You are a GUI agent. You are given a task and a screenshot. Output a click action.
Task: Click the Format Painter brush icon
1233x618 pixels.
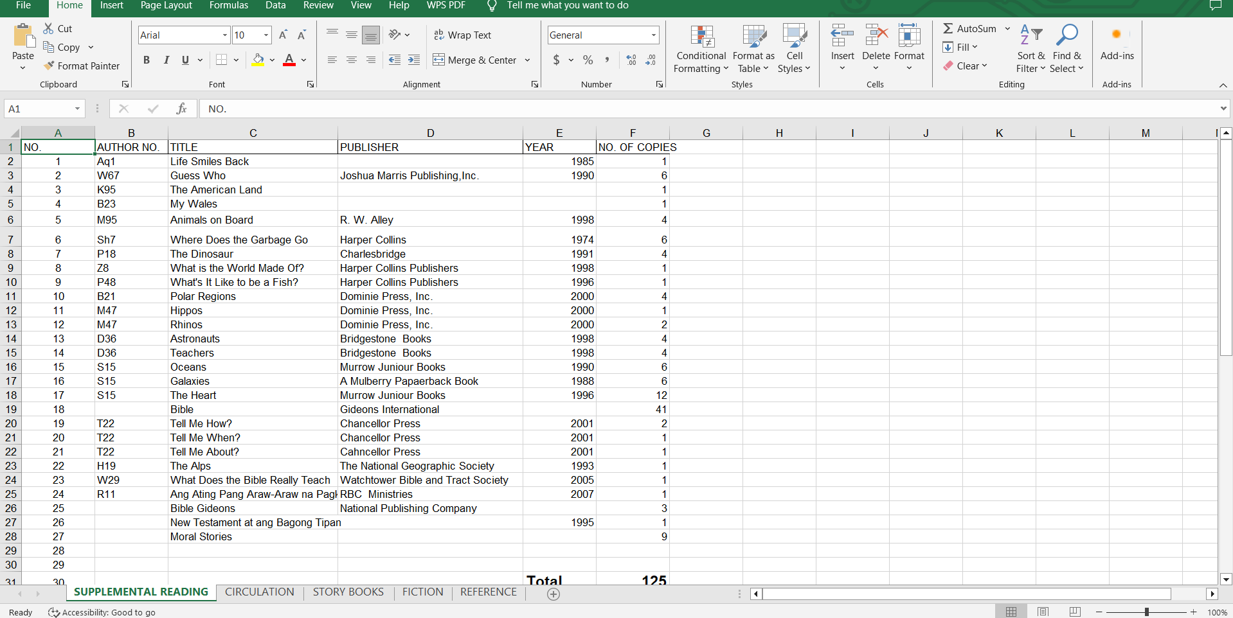pyautogui.click(x=49, y=66)
